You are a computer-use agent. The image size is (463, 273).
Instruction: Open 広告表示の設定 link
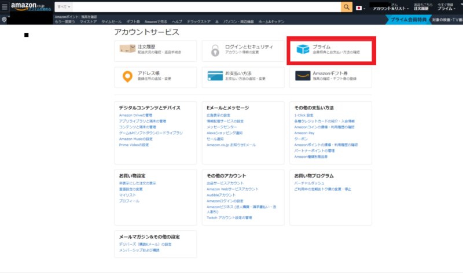point(218,116)
